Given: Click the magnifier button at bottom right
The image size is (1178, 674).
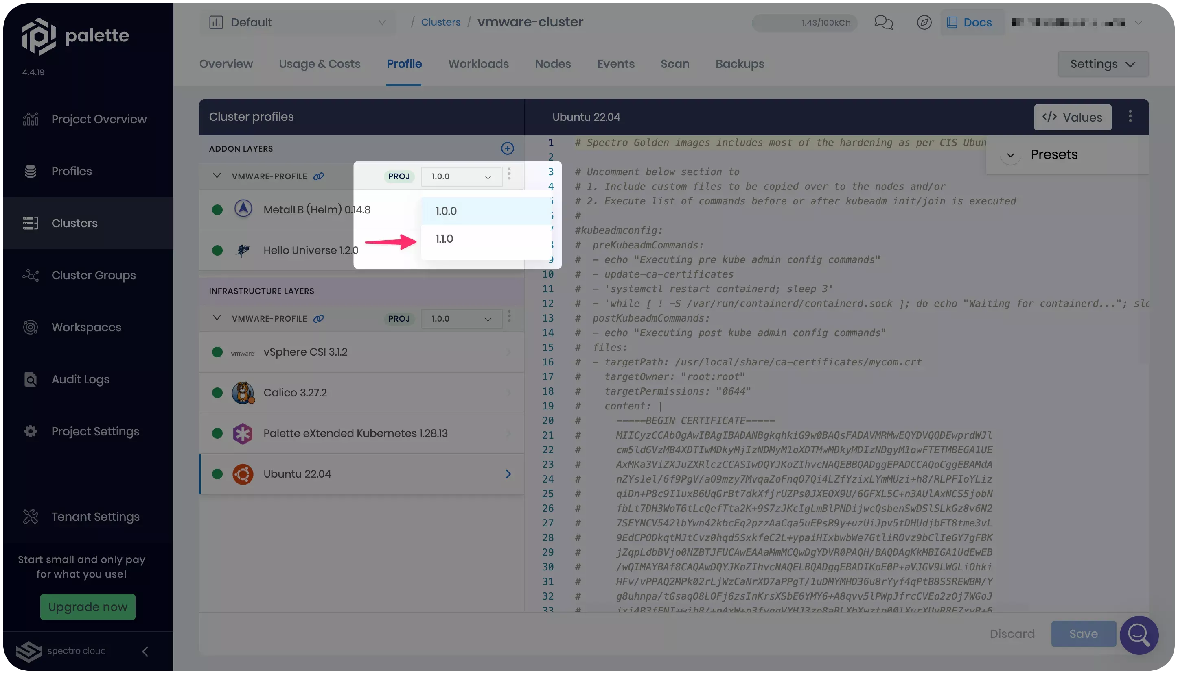Looking at the screenshot, I should pyautogui.click(x=1139, y=635).
